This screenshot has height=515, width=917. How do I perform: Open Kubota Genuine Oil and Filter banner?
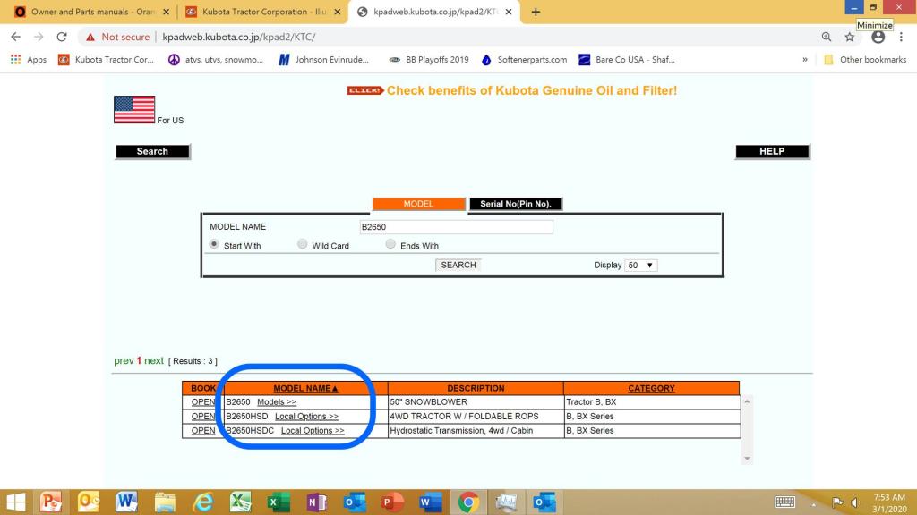511,90
